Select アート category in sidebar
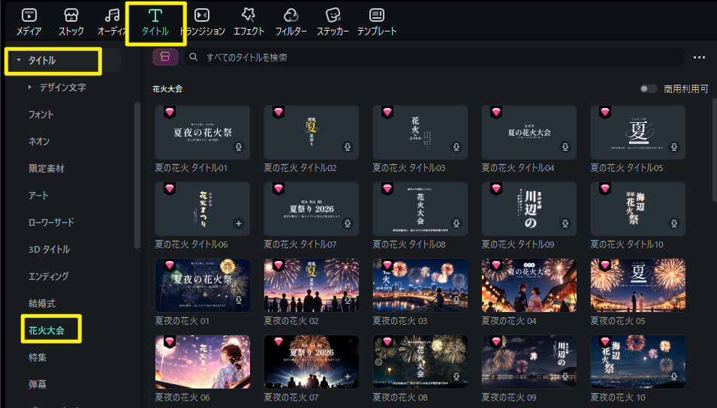This screenshot has height=408, width=717. [x=38, y=195]
